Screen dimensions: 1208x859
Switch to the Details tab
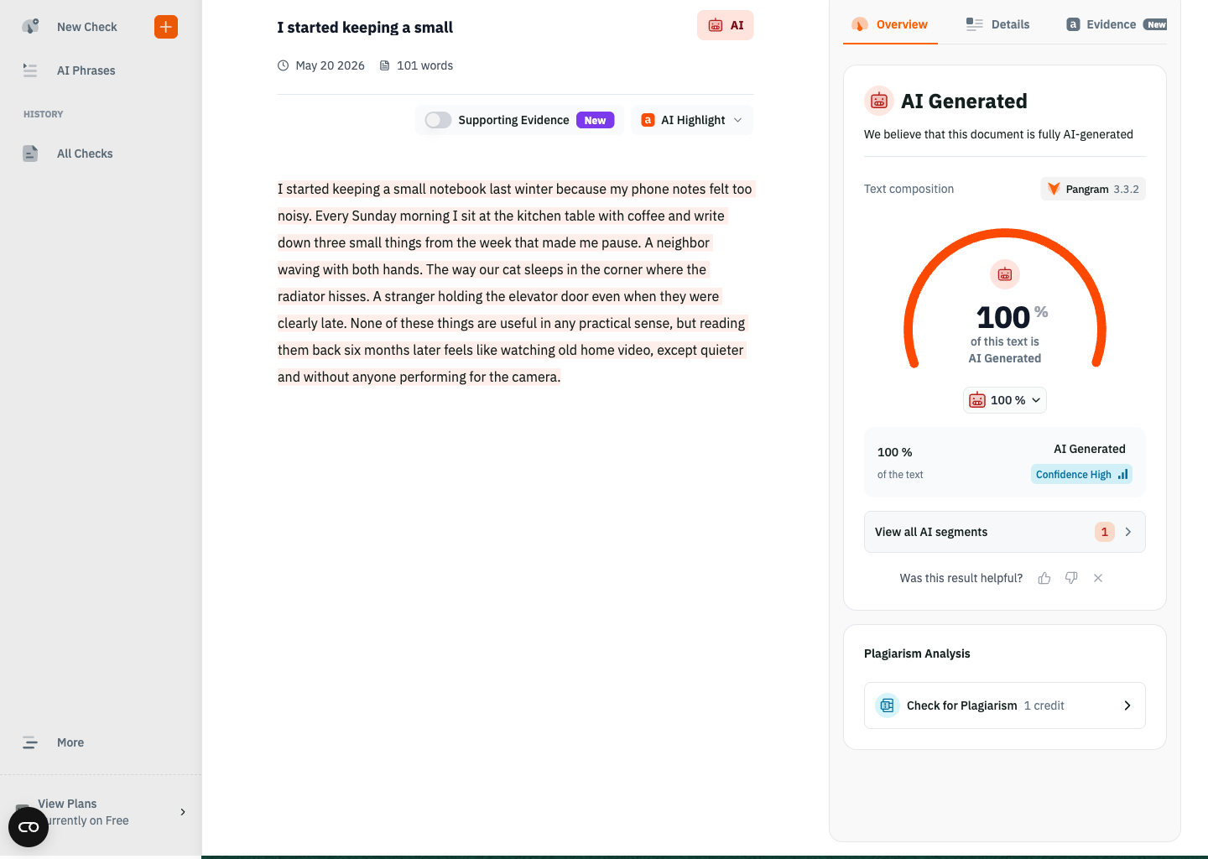(x=997, y=24)
